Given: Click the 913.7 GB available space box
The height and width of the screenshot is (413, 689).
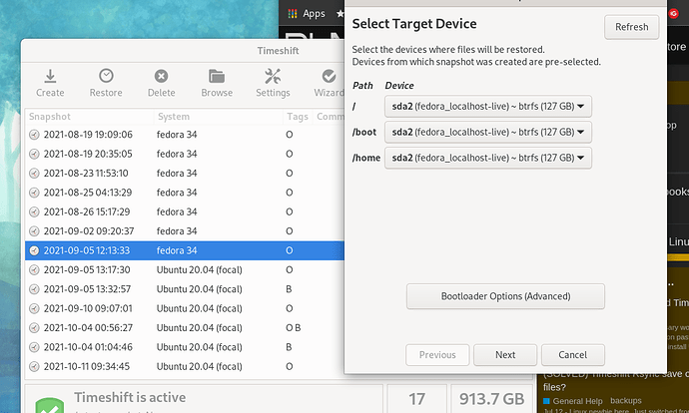Looking at the screenshot, I should [491, 399].
